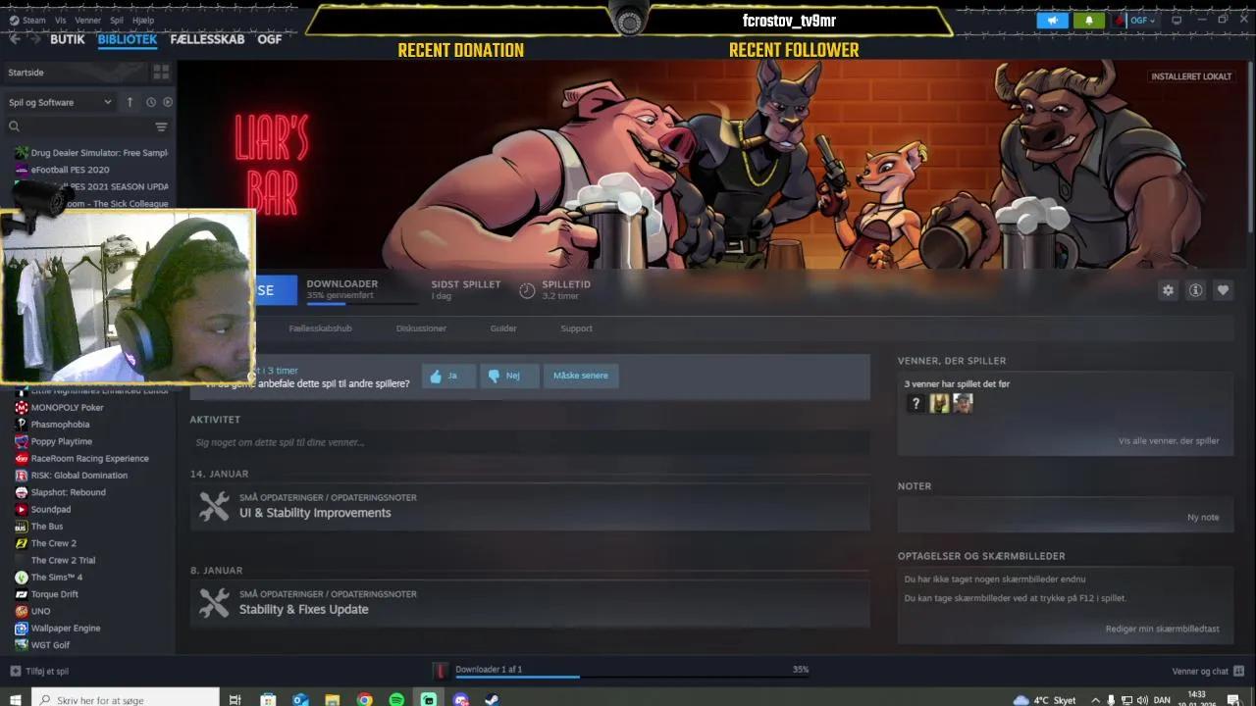Viewport: 1256px width, 706px height.
Task: Open the green notifications bell
Action: click(x=1089, y=20)
